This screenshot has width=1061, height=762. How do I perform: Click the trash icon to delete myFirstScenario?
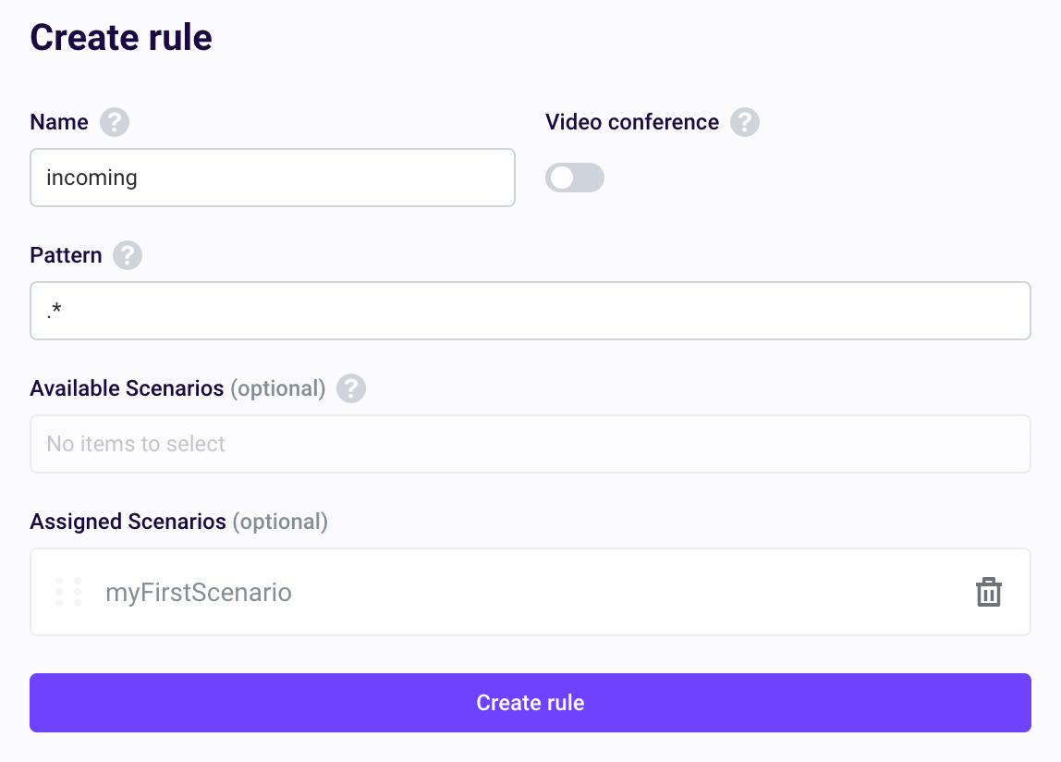click(989, 592)
